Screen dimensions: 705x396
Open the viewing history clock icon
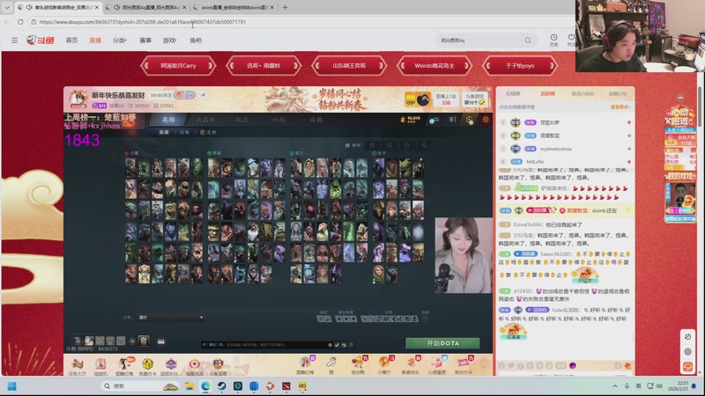tap(554, 38)
